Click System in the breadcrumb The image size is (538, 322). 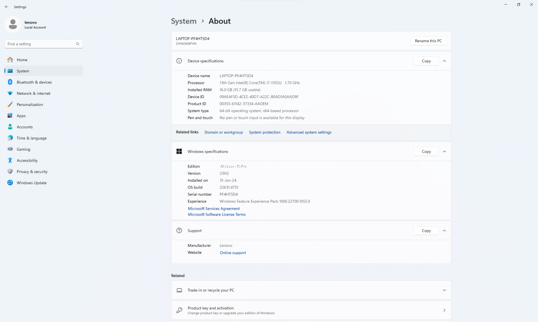click(x=184, y=21)
